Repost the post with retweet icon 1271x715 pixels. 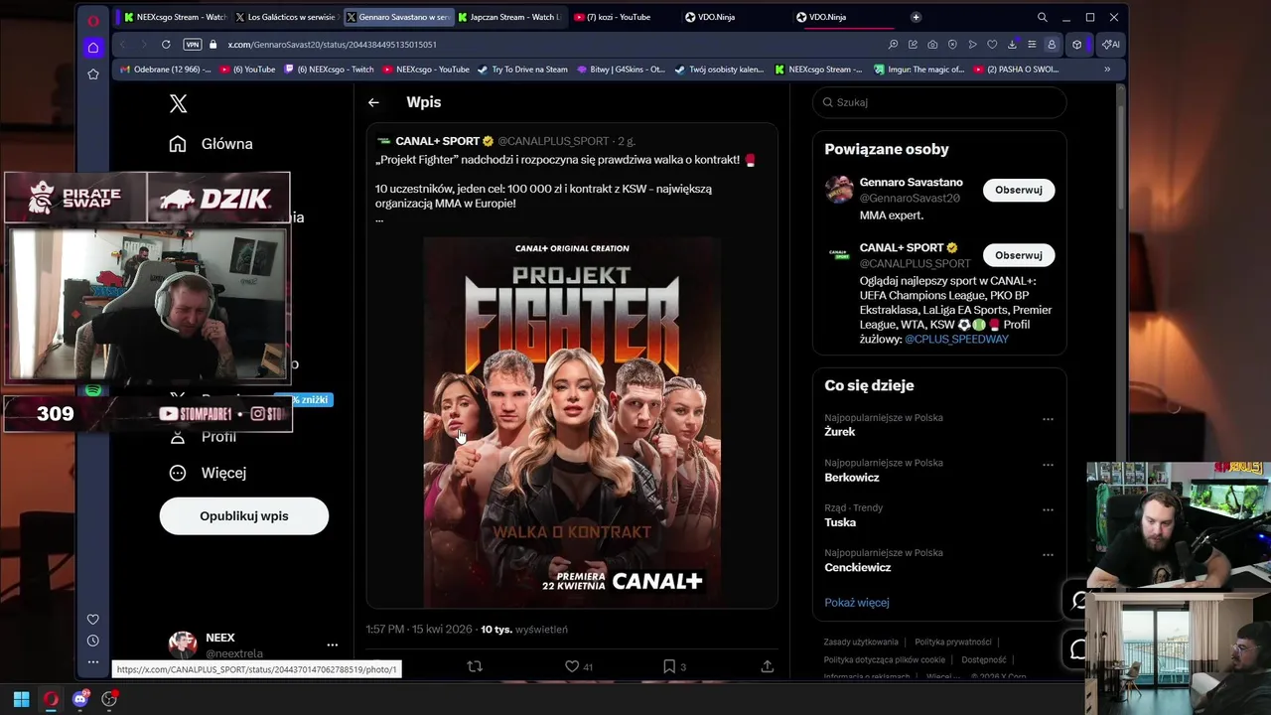click(x=475, y=666)
